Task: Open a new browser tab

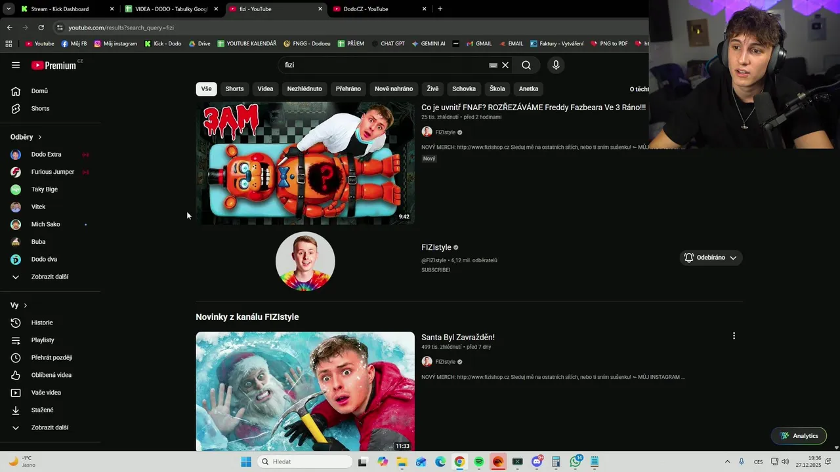Action: [x=440, y=9]
